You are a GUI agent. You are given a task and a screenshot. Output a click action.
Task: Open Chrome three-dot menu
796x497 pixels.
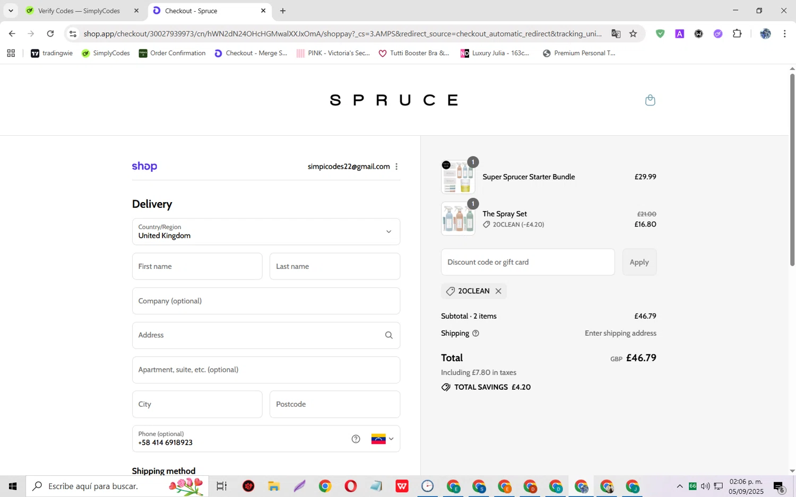784,33
